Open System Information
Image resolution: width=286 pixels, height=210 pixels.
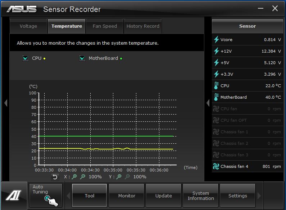pos(201,196)
